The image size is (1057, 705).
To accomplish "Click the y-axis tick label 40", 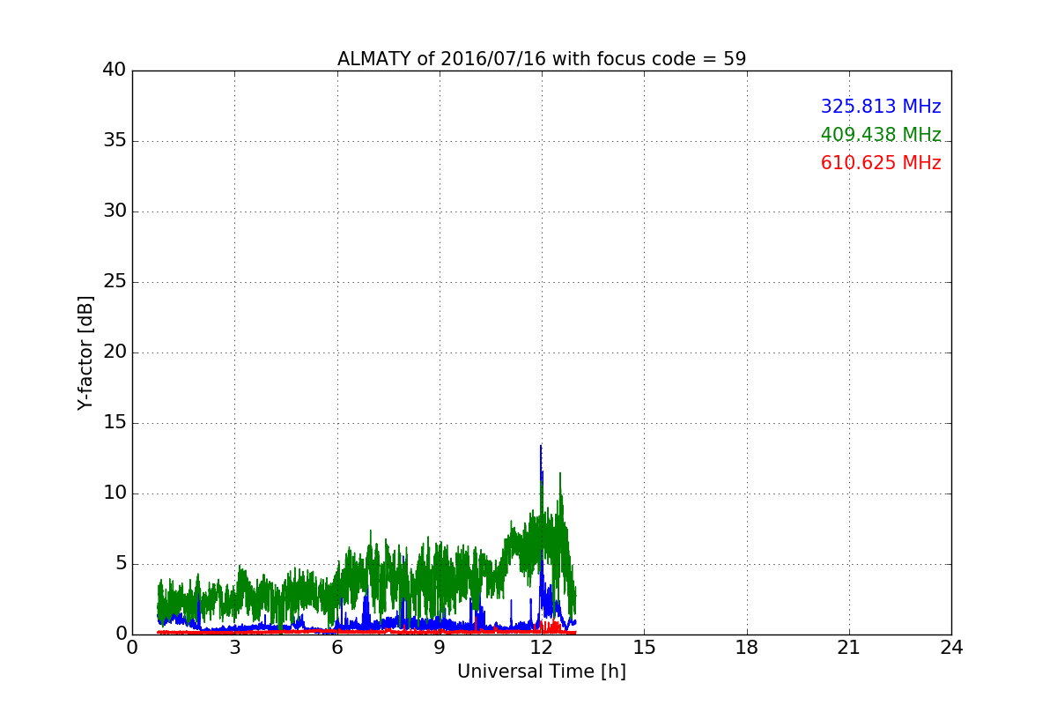I will (x=115, y=70).
